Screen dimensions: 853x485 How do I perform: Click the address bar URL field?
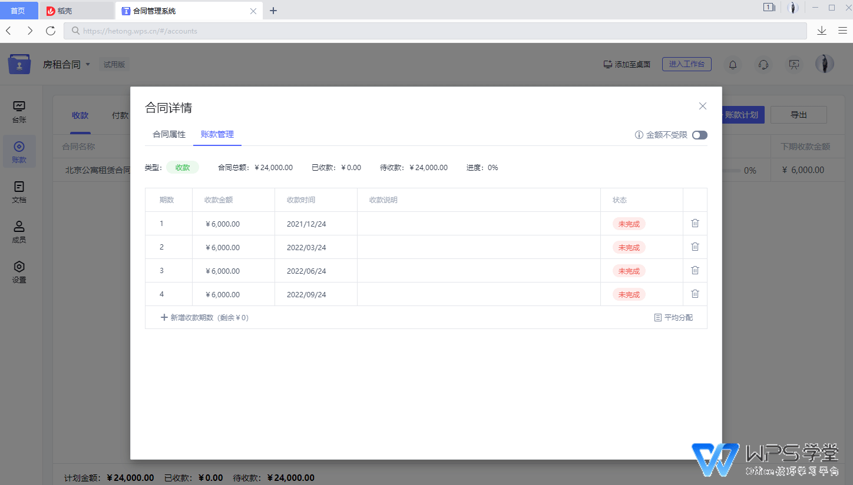[x=435, y=31]
